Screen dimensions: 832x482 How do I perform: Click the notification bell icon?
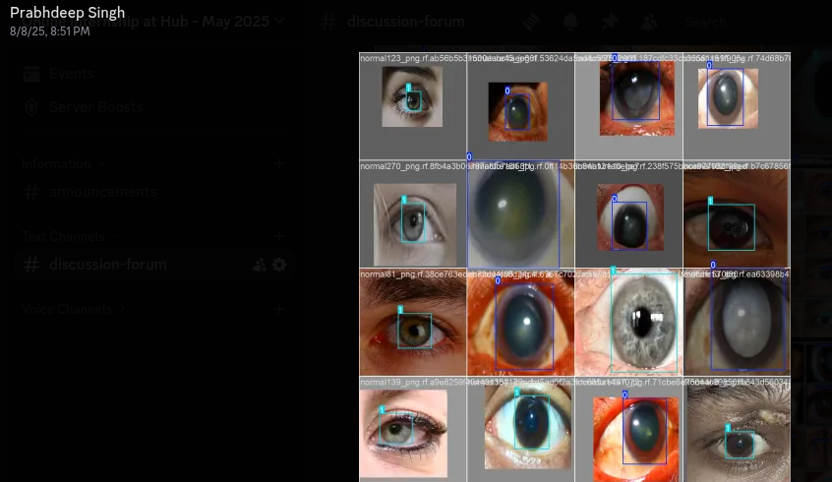[x=570, y=21]
